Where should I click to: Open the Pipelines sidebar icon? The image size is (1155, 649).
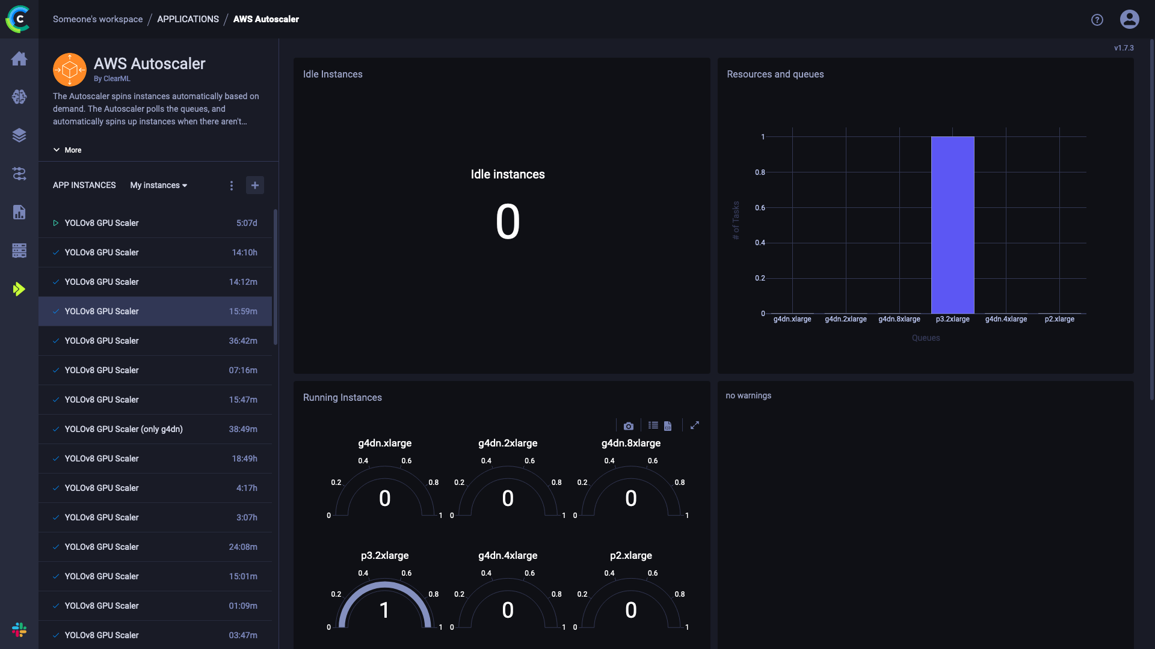pyautogui.click(x=19, y=174)
